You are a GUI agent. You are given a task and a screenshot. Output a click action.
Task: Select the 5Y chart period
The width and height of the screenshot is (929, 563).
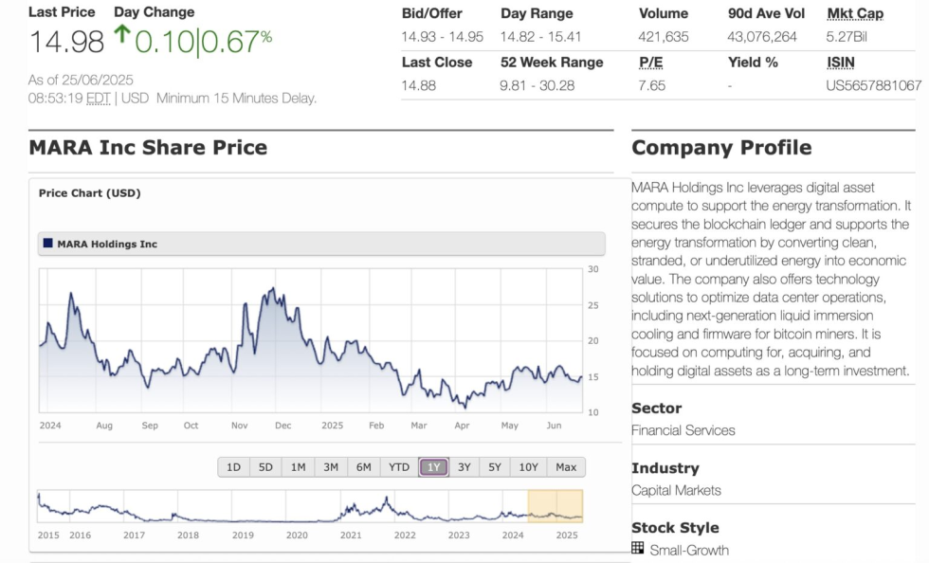coord(495,466)
